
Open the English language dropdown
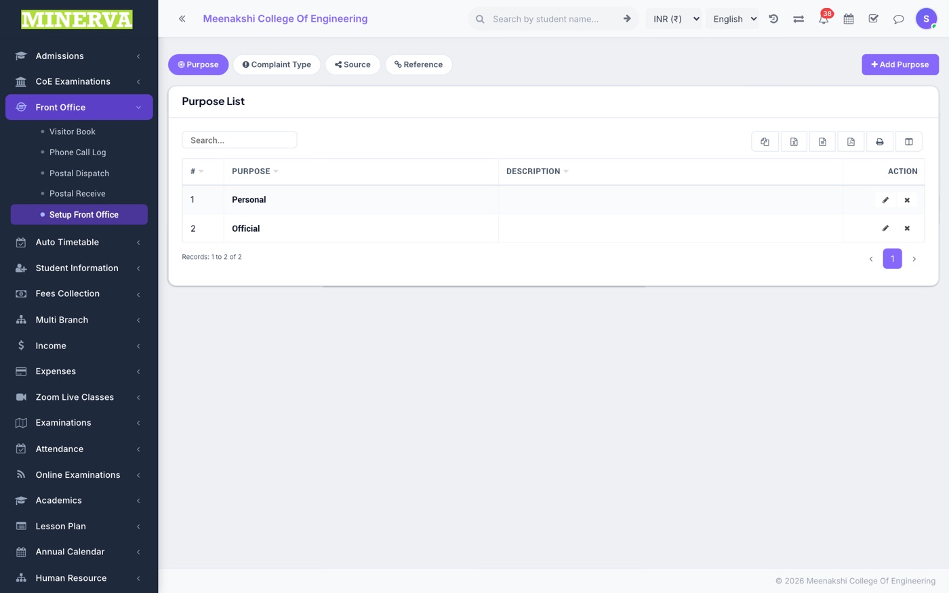(x=733, y=19)
